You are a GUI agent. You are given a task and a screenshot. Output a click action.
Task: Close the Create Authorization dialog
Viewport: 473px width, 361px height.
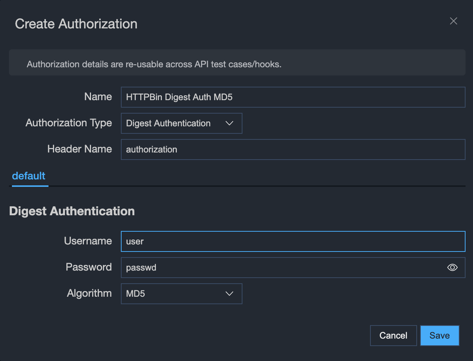(x=453, y=21)
